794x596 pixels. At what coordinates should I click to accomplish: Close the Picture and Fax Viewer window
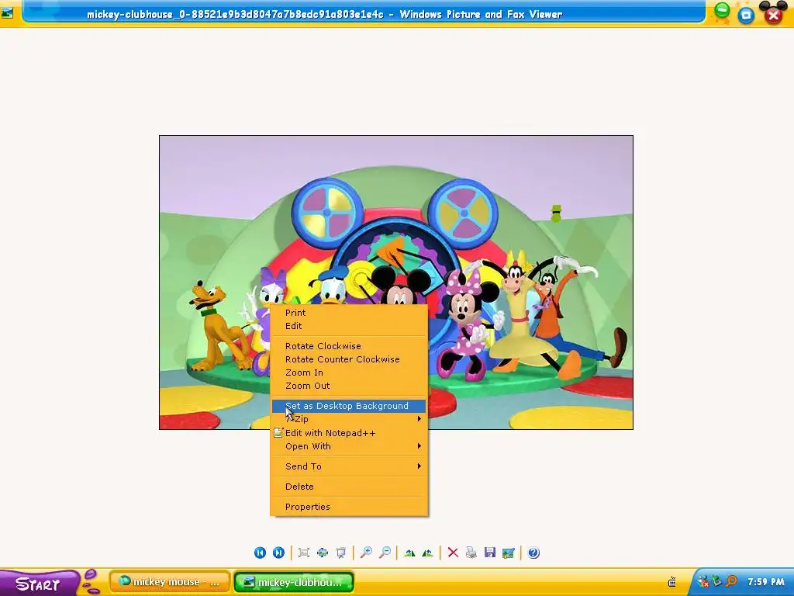point(773,14)
